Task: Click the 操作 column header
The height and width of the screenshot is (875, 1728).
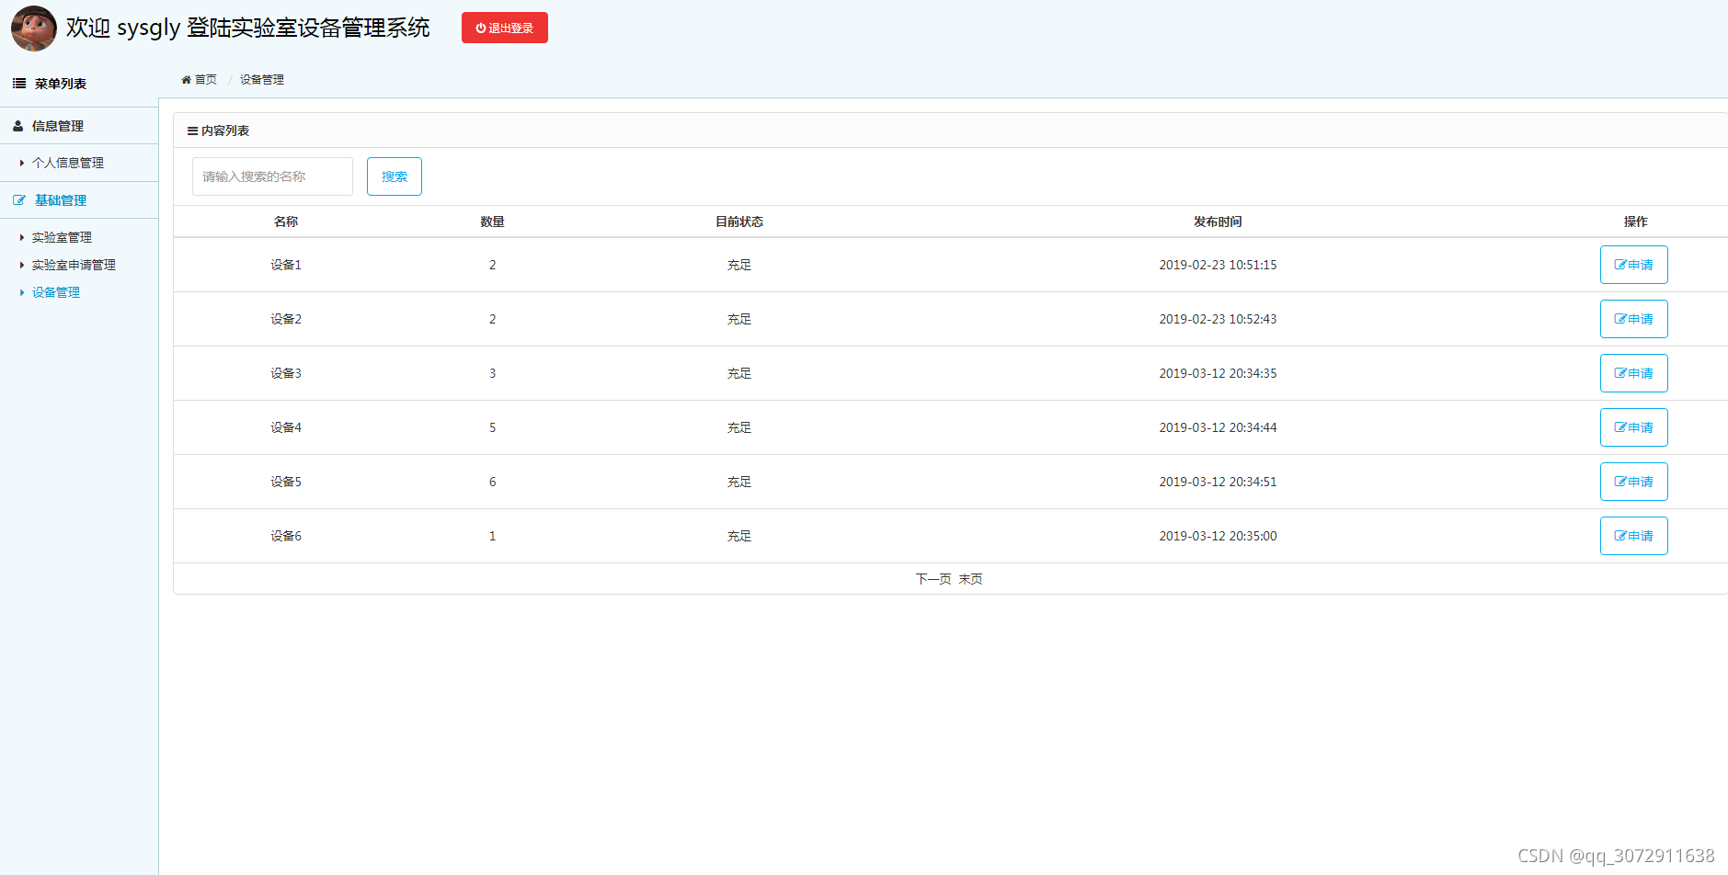Action: point(1636,222)
